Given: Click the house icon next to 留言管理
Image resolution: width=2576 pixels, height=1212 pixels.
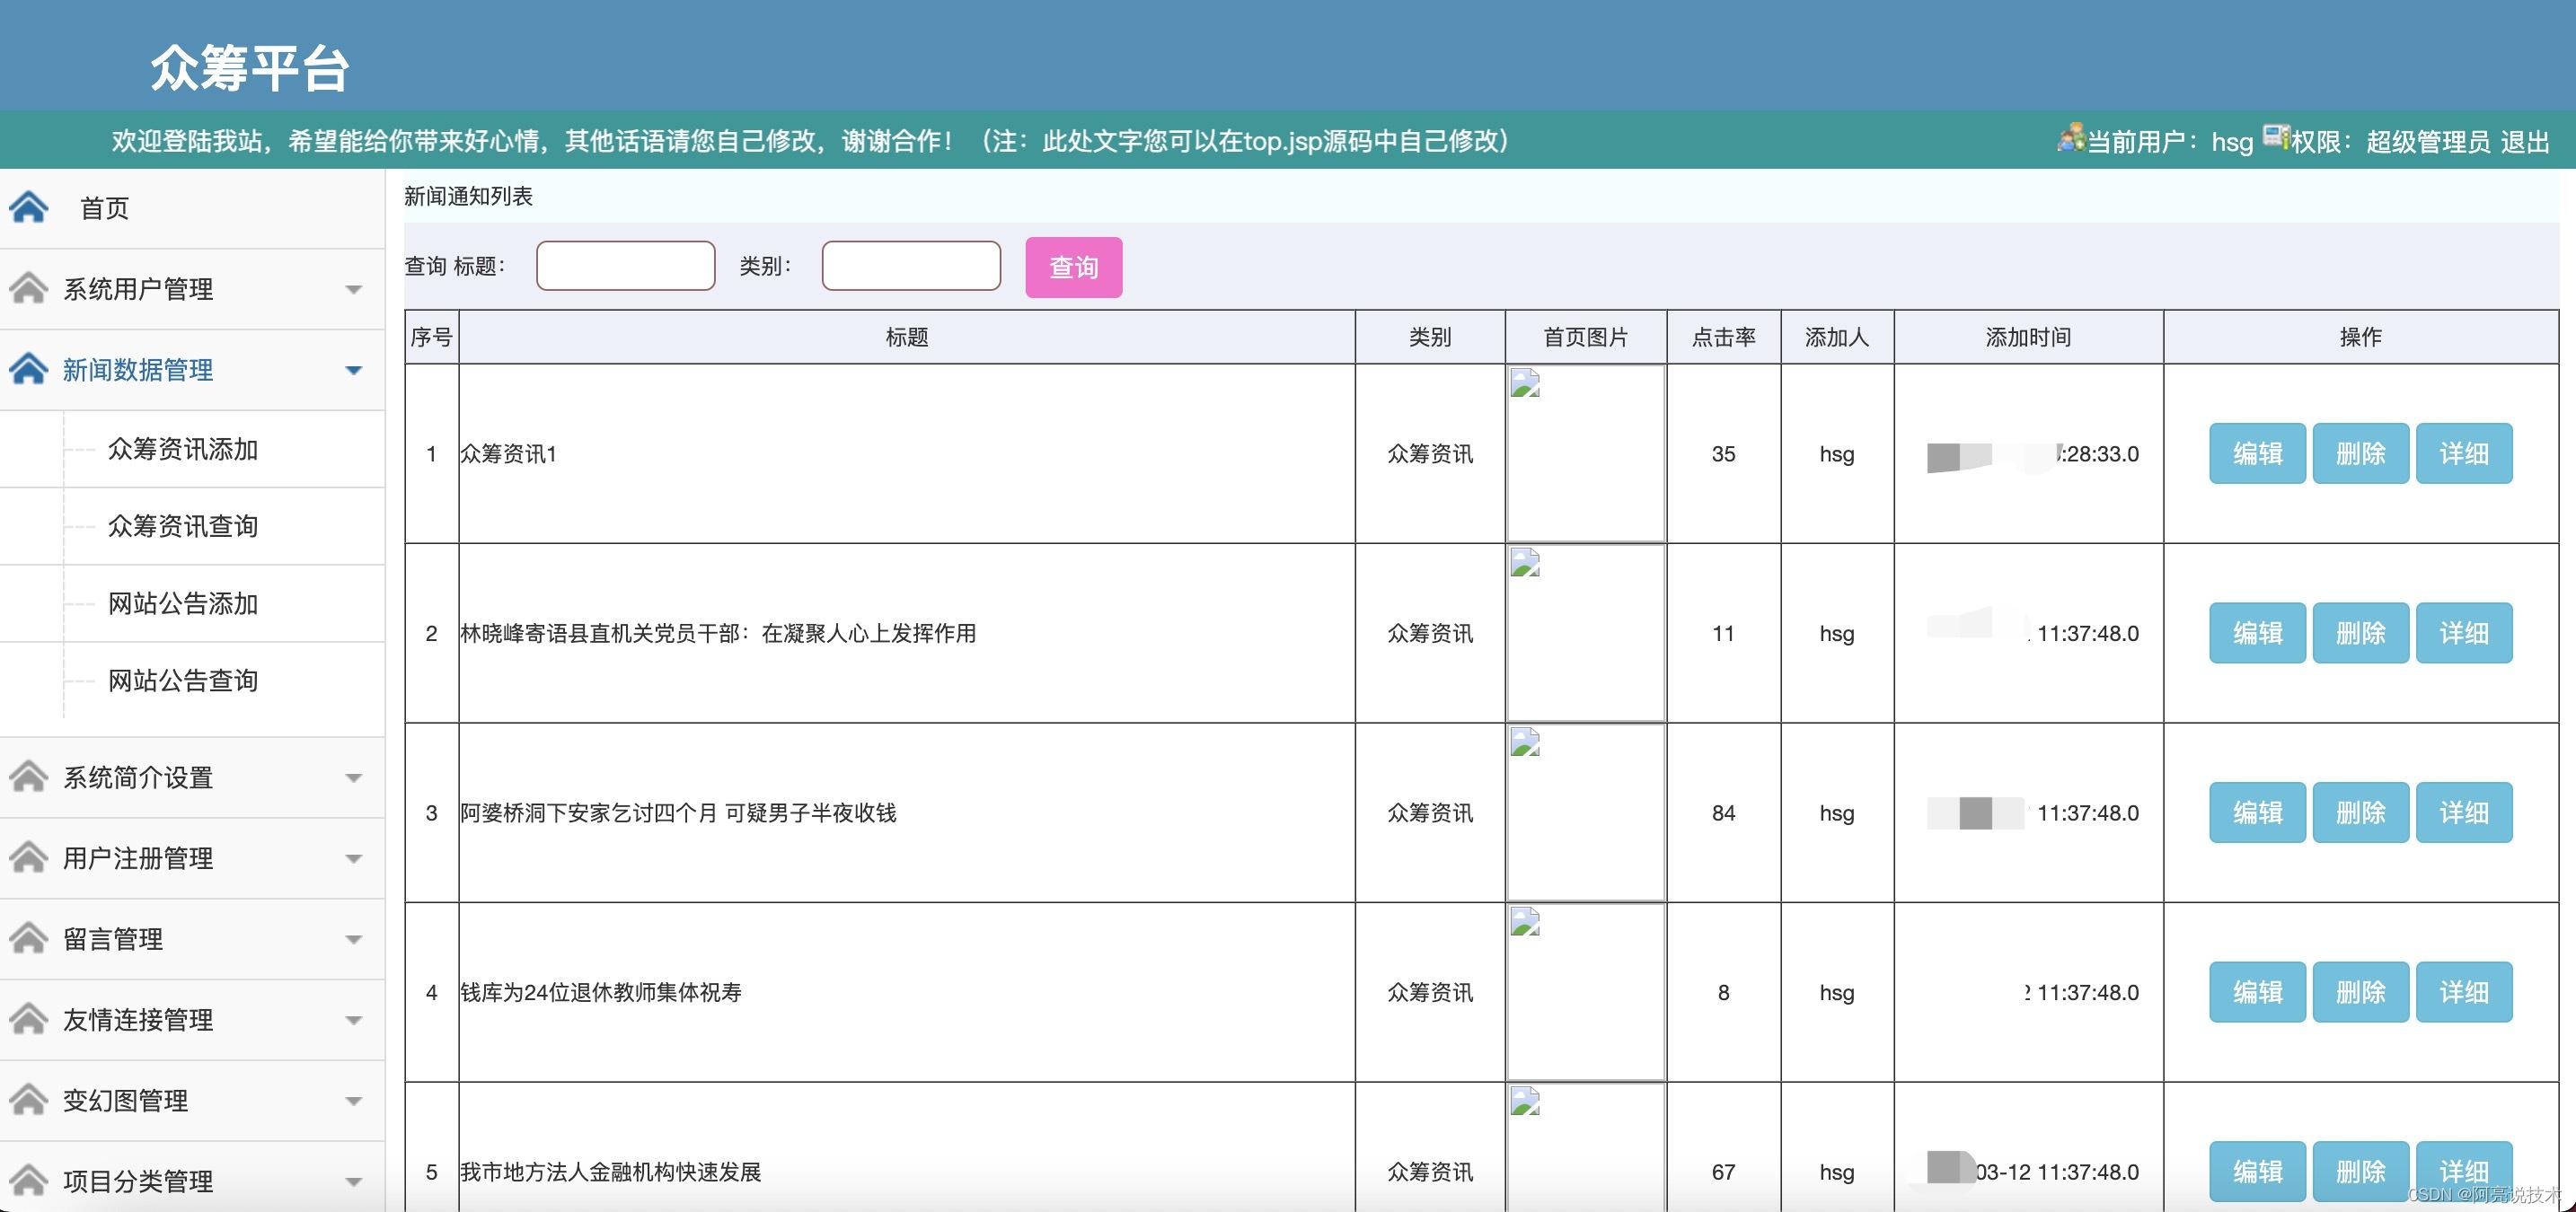Looking at the screenshot, I should click(x=29, y=938).
